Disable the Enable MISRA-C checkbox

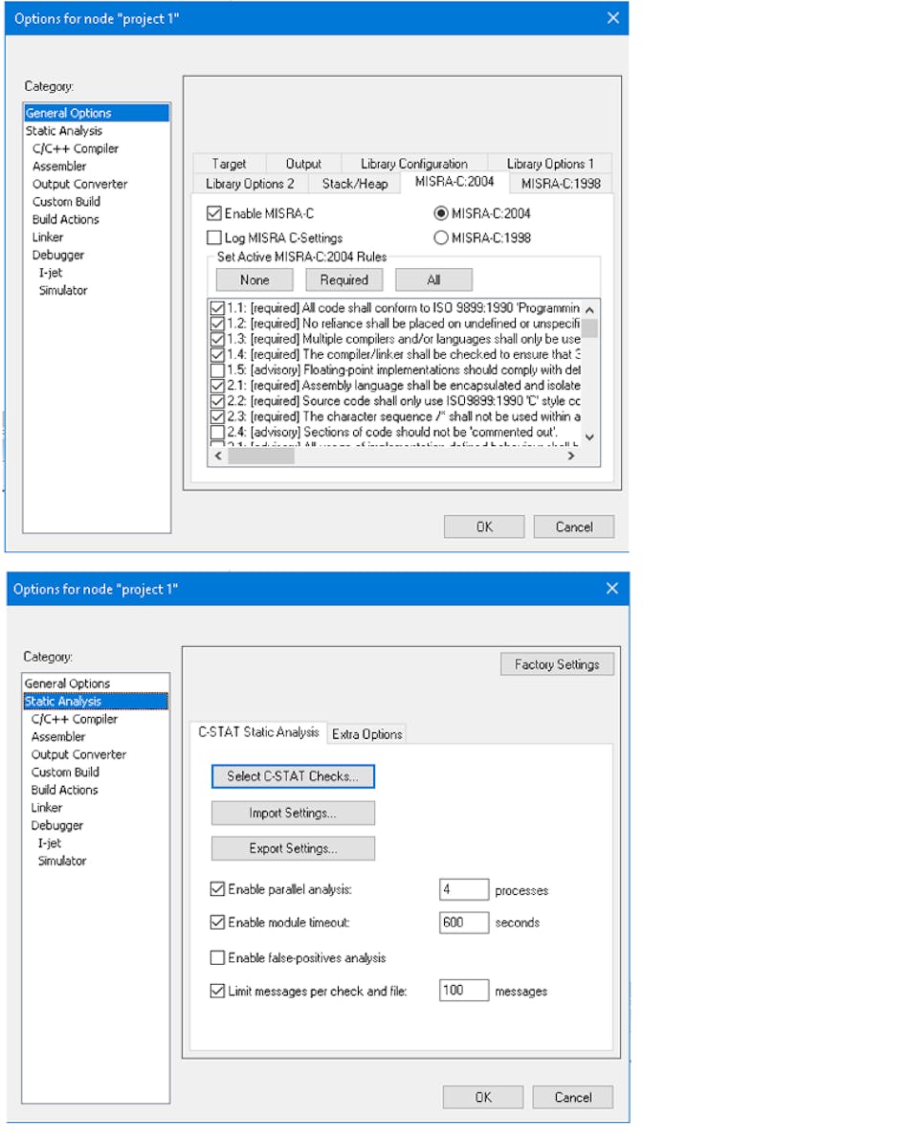(x=212, y=213)
